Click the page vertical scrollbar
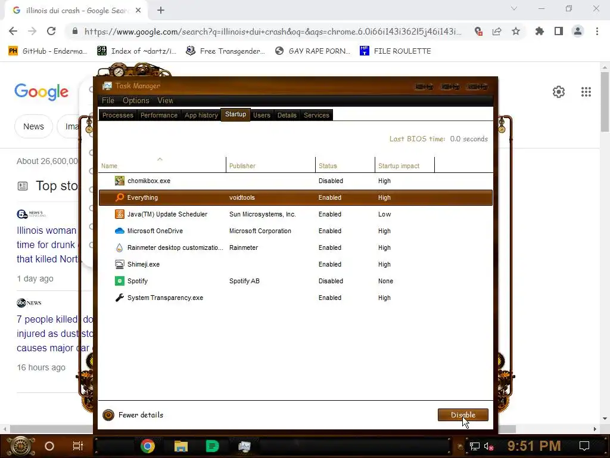Viewport: 610px width, 458px height. (x=605, y=103)
